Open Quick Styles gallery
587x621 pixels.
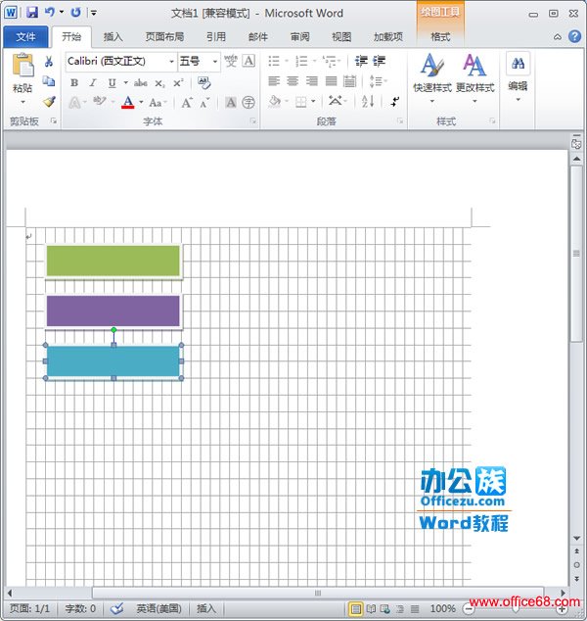(x=432, y=78)
